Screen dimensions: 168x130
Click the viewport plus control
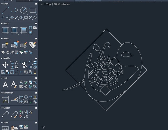[x=42, y=4]
